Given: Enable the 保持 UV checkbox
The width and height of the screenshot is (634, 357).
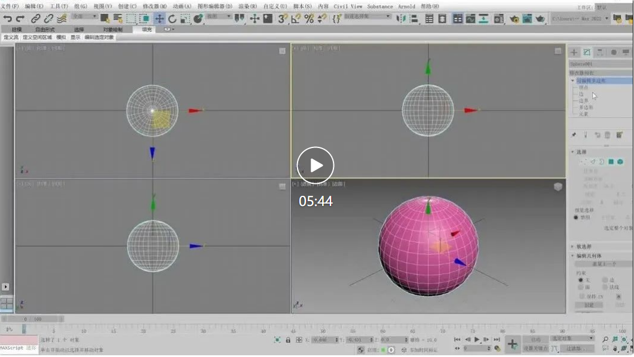Looking at the screenshot, I should (582, 296).
